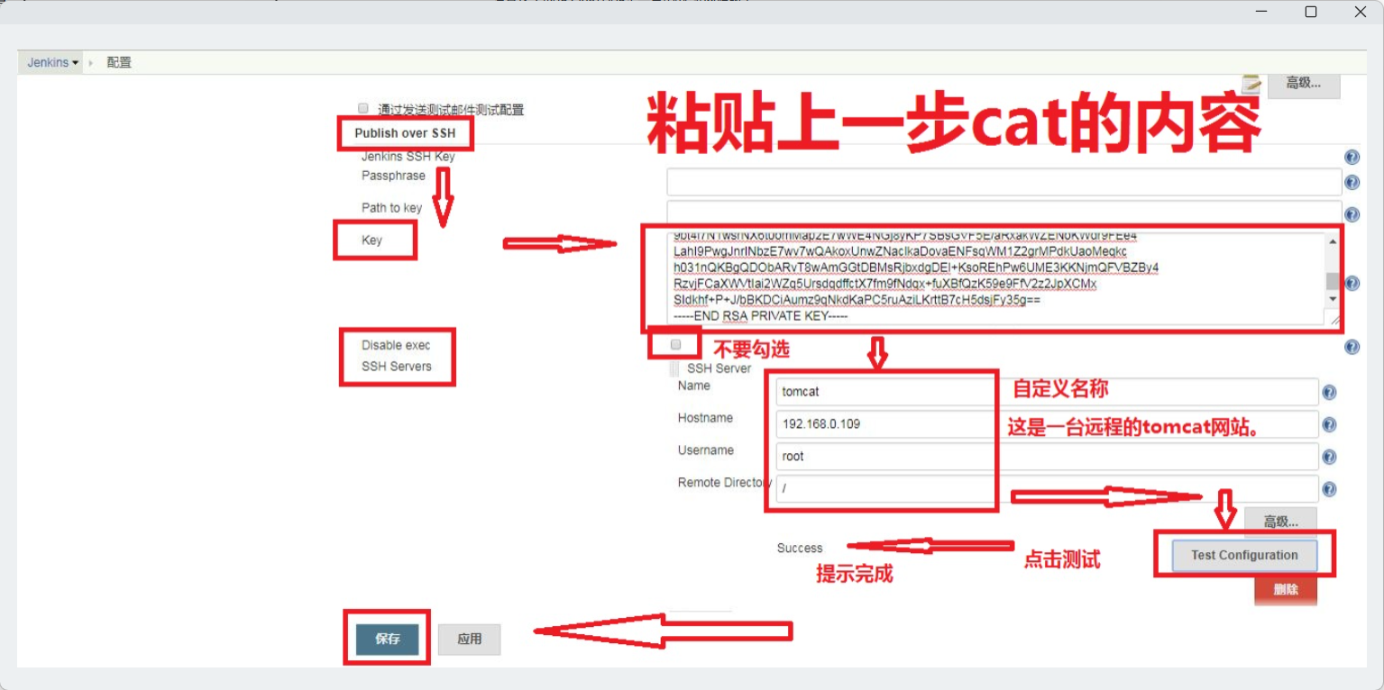The width and height of the screenshot is (1384, 690).
Task: Toggle the 通过发送测试邮件测试配置 checkbox
Action: click(x=363, y=108)
